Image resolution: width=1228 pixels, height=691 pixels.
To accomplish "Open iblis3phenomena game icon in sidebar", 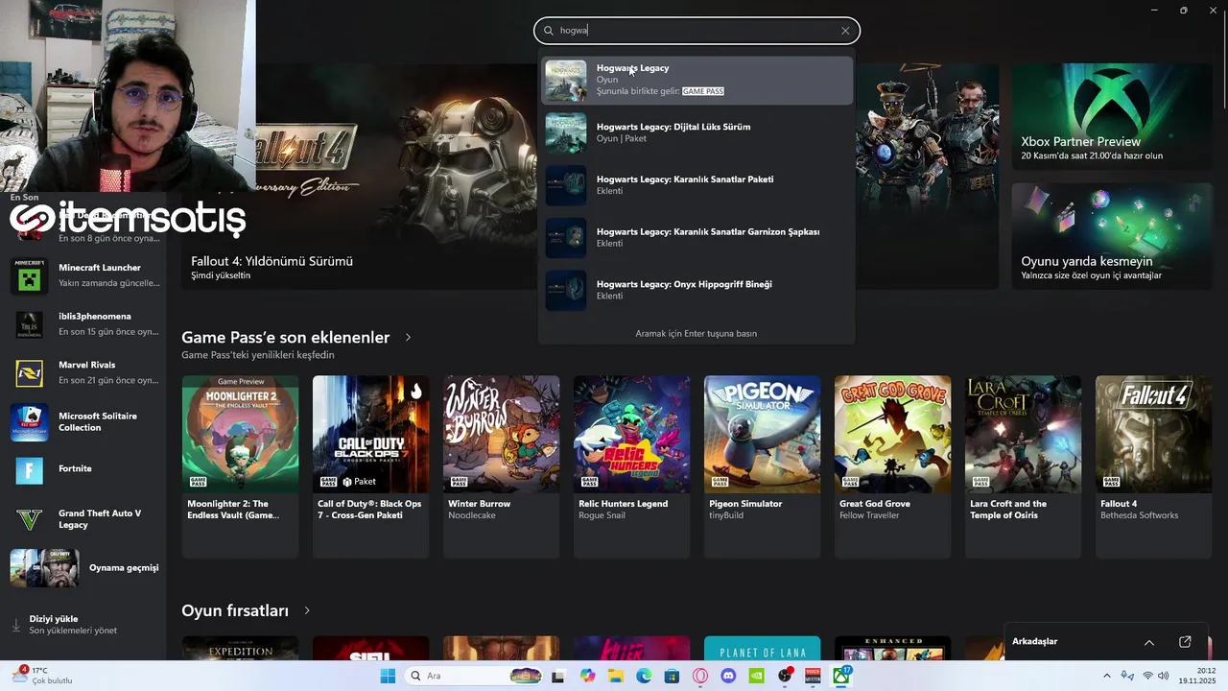I will 29,324.
